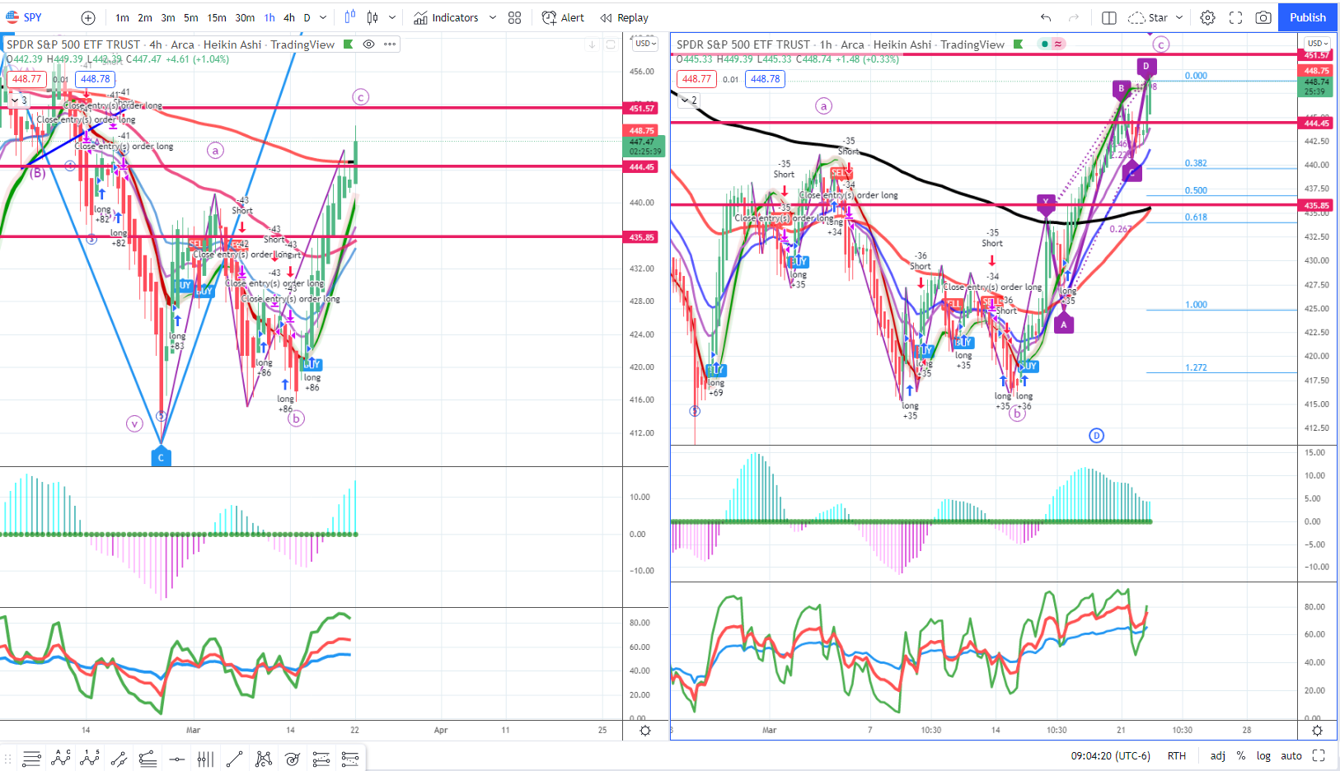Toggle maximize pane icon on 4h chart

tap(611, 44)
